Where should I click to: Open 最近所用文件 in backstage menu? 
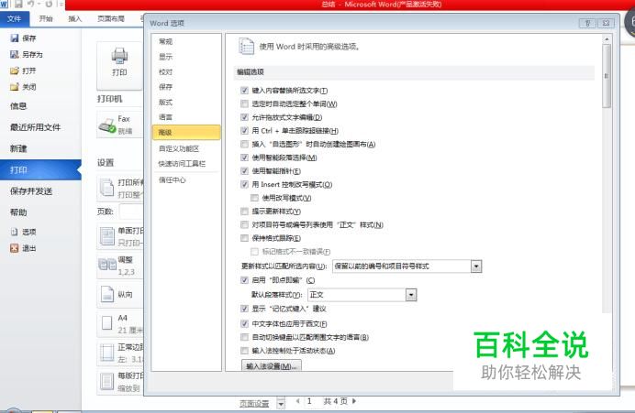[x=36, y=127]
